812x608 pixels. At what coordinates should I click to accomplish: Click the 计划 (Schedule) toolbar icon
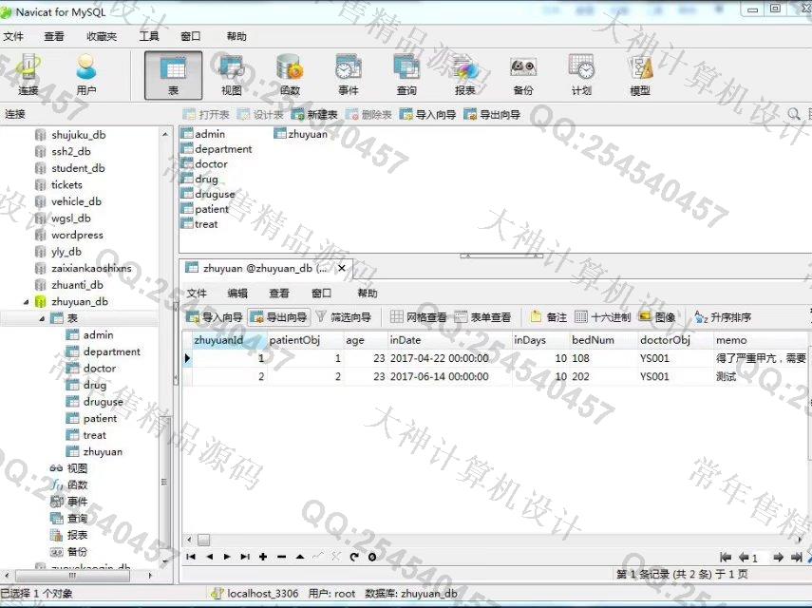[581, 76]
